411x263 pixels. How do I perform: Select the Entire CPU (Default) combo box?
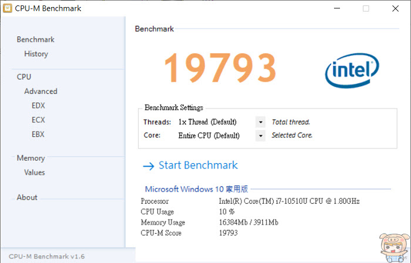tap(221, 136)
